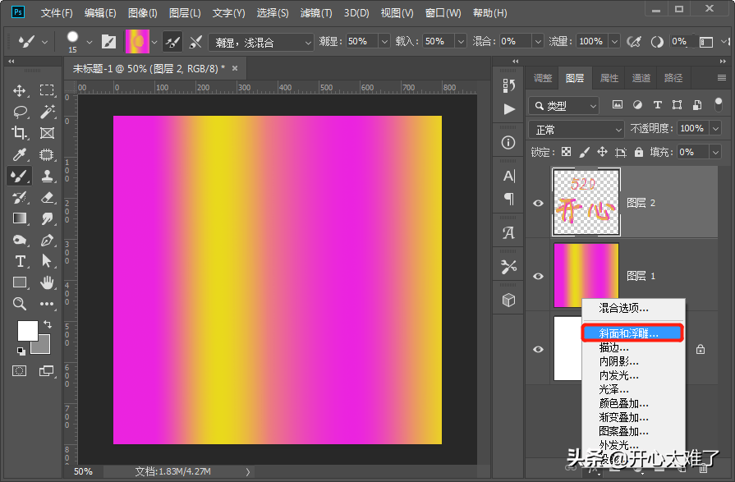735x482 pixels.
Task: Open the 类型 layer filter dropdown
Action: click(x=564, y=105)
